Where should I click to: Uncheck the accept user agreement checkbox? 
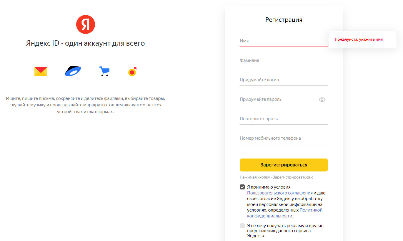pyautogui.click(x=242, y=187)
